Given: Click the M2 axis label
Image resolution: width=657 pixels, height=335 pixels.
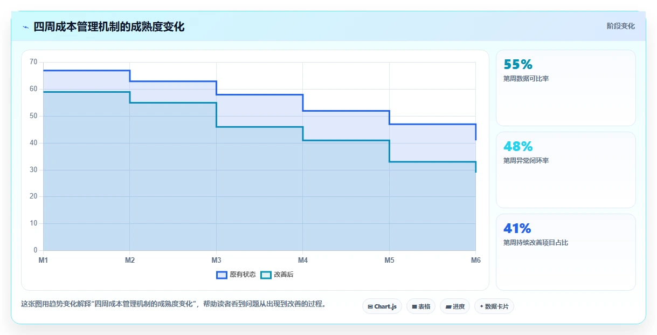Looking at the screenshot, I should coord(130,260).
